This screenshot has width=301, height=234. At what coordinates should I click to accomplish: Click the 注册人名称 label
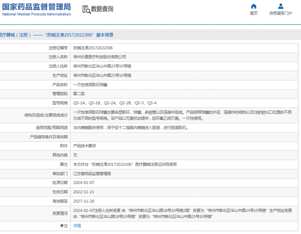tap(58, 57)
